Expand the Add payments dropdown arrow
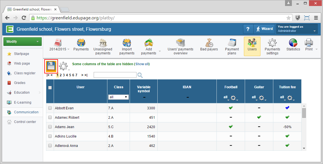 (160, 51)
